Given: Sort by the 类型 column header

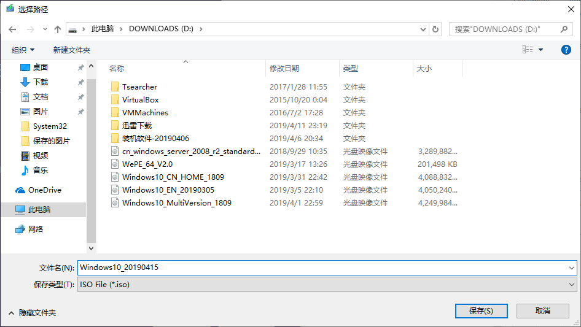Looking at the screenshot, I should (350, 69).
